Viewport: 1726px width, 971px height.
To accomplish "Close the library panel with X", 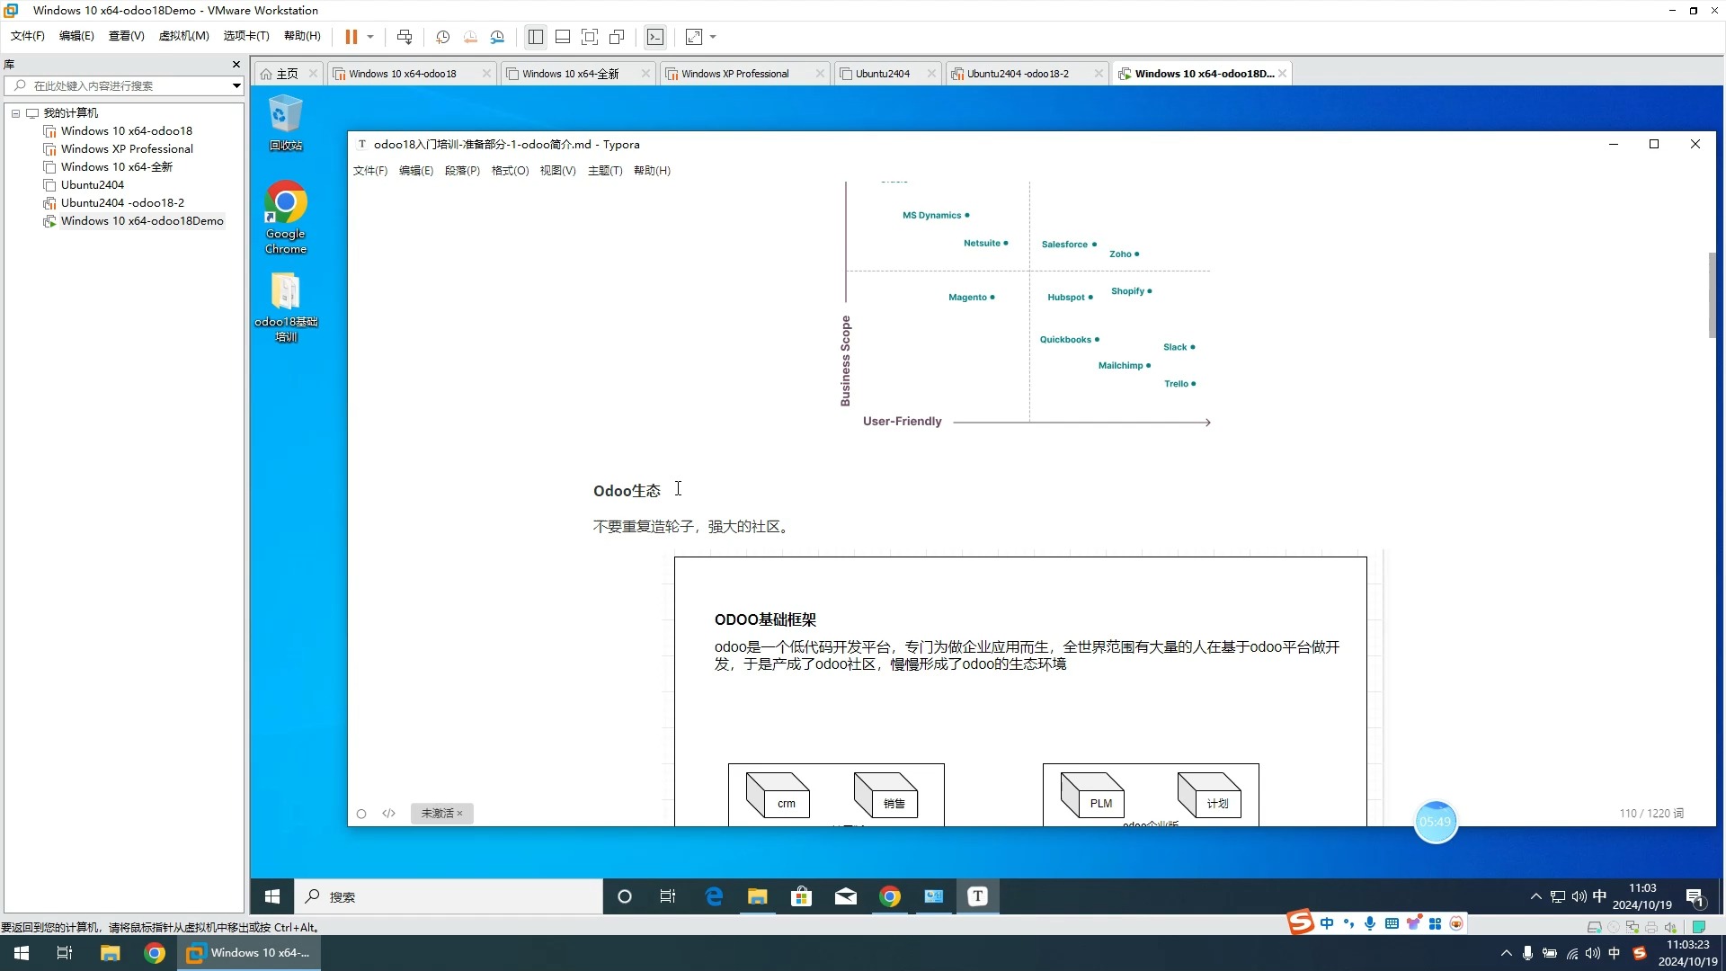I will pos(236,65).
